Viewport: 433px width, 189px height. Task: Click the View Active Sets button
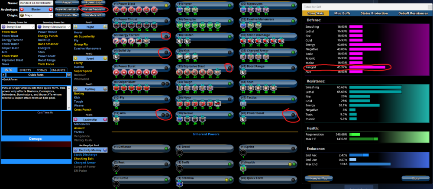67,9
